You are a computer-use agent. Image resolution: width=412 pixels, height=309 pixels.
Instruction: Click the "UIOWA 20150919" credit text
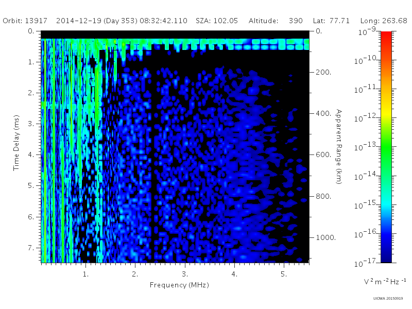pyautogui.click(x=388, y=299)
